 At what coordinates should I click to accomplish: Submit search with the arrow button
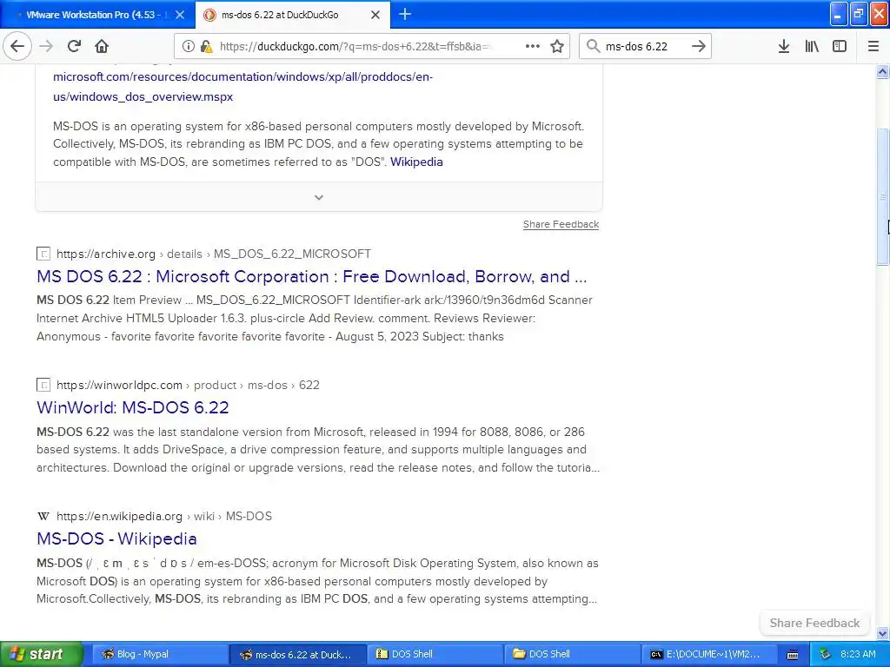(699, 46)
